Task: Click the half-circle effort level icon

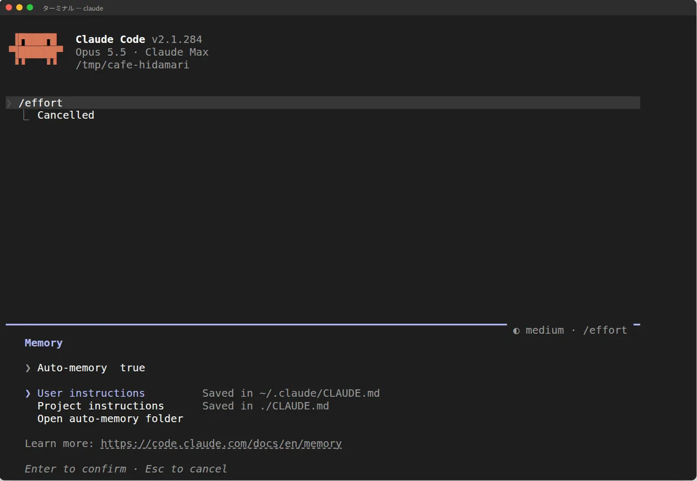Action: click(516, 331)
